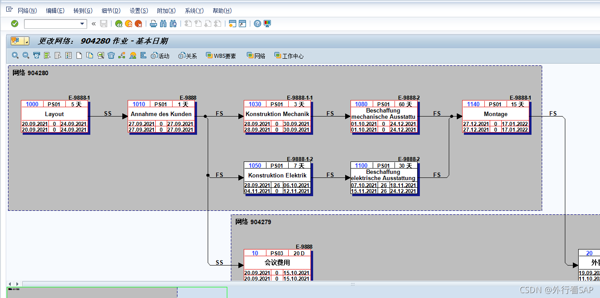Click the Connect nodes relationship icon

[122, 56]
